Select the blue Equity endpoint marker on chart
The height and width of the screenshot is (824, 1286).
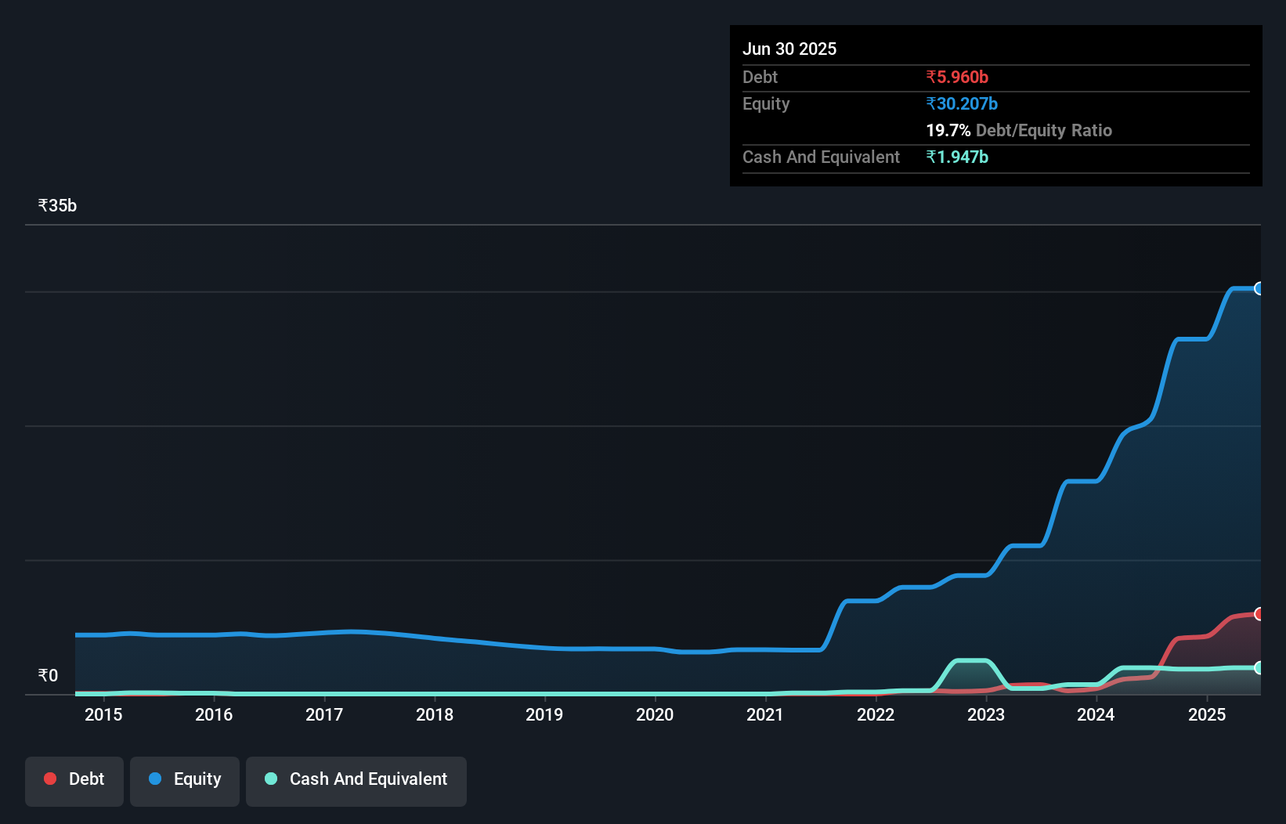pos(1259,289)
